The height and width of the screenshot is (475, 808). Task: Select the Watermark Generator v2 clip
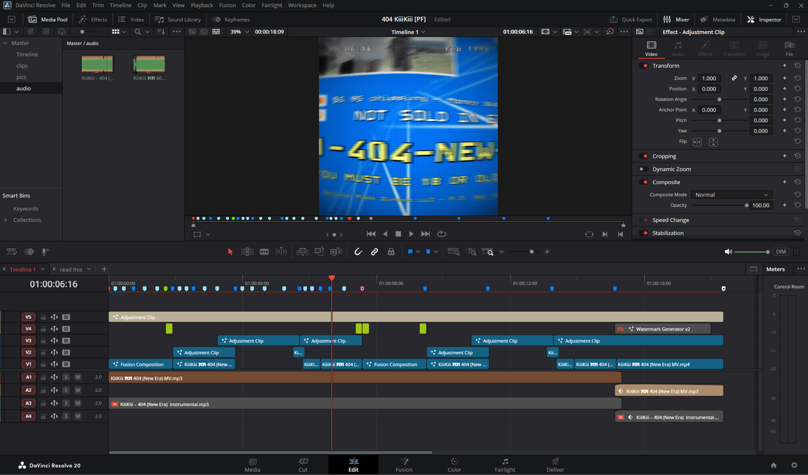(x=663, y=329)
